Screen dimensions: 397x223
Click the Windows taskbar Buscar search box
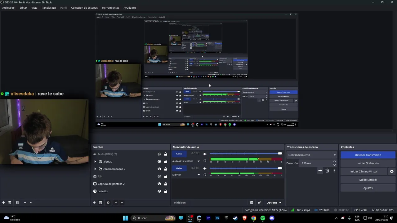pyautogui.click(x=154, y=218)
